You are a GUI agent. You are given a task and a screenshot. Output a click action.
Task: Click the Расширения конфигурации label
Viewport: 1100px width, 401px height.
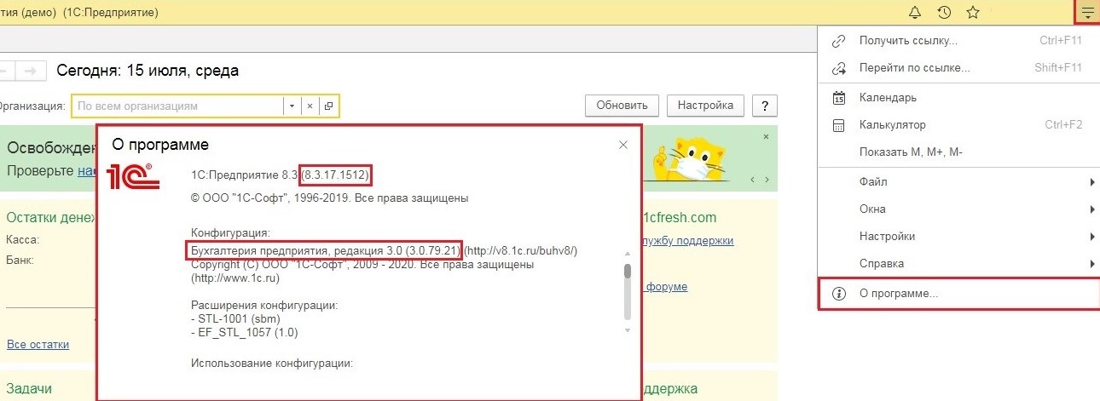click(x=264, y=306)
